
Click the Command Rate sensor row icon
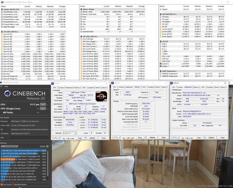(x=82, y=31)
